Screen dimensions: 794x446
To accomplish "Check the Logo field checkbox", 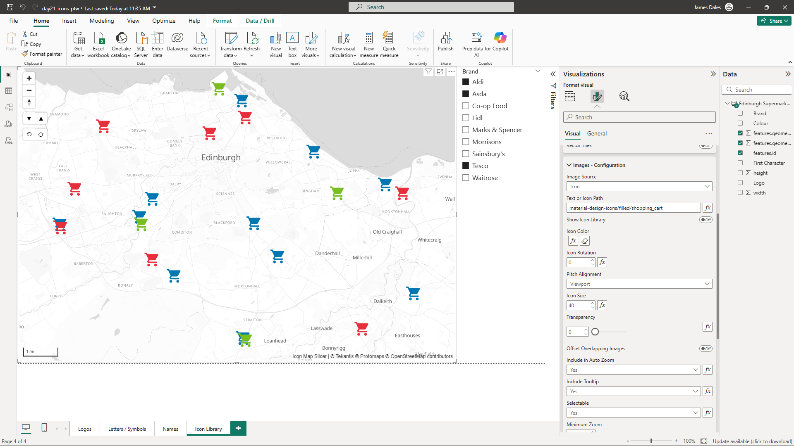I will pyautogui.click(x=740, y=183).
